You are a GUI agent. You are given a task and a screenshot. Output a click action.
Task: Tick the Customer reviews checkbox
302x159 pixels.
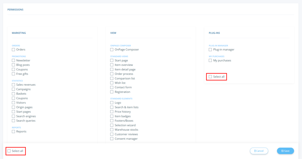112,134
